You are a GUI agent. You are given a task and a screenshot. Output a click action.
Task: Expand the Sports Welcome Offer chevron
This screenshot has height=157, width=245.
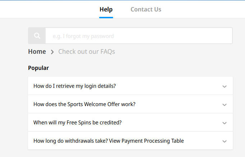tap(225, 105)
